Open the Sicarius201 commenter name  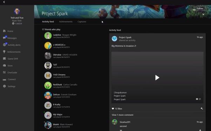[125, 122]
